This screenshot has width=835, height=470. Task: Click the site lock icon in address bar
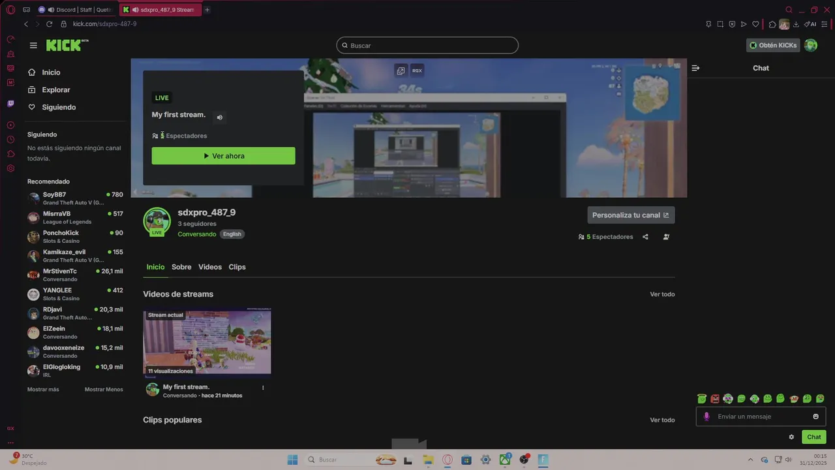coord(63,24)
